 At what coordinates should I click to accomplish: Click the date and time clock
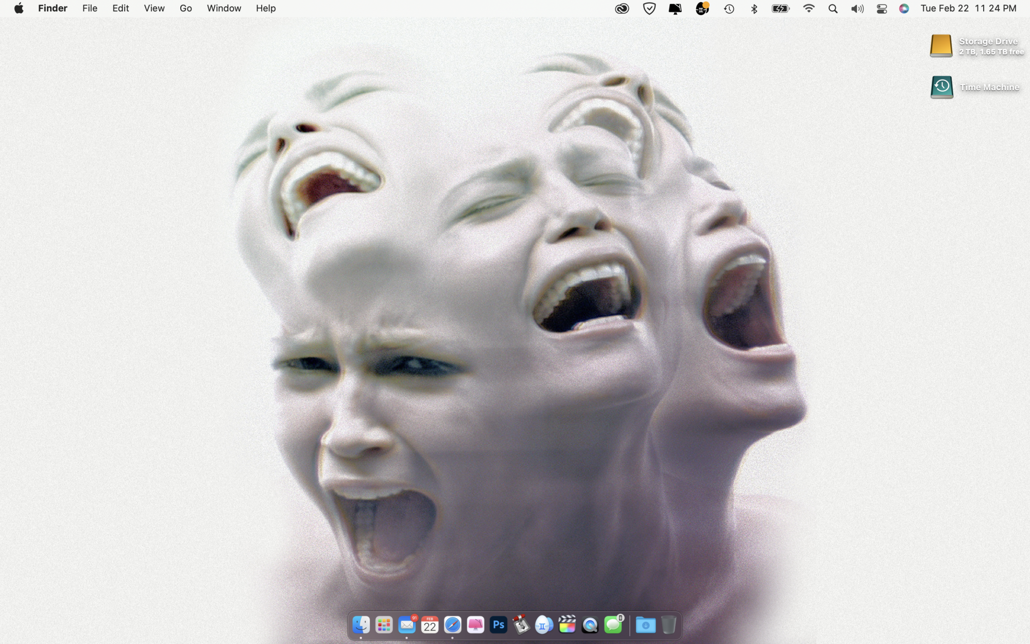(x=968, y=8)
